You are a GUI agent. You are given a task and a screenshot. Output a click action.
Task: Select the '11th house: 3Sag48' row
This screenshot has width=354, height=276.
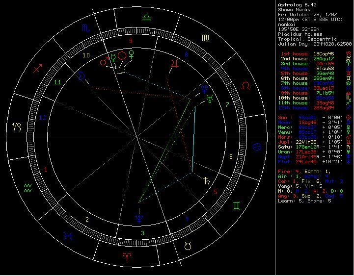316,103
